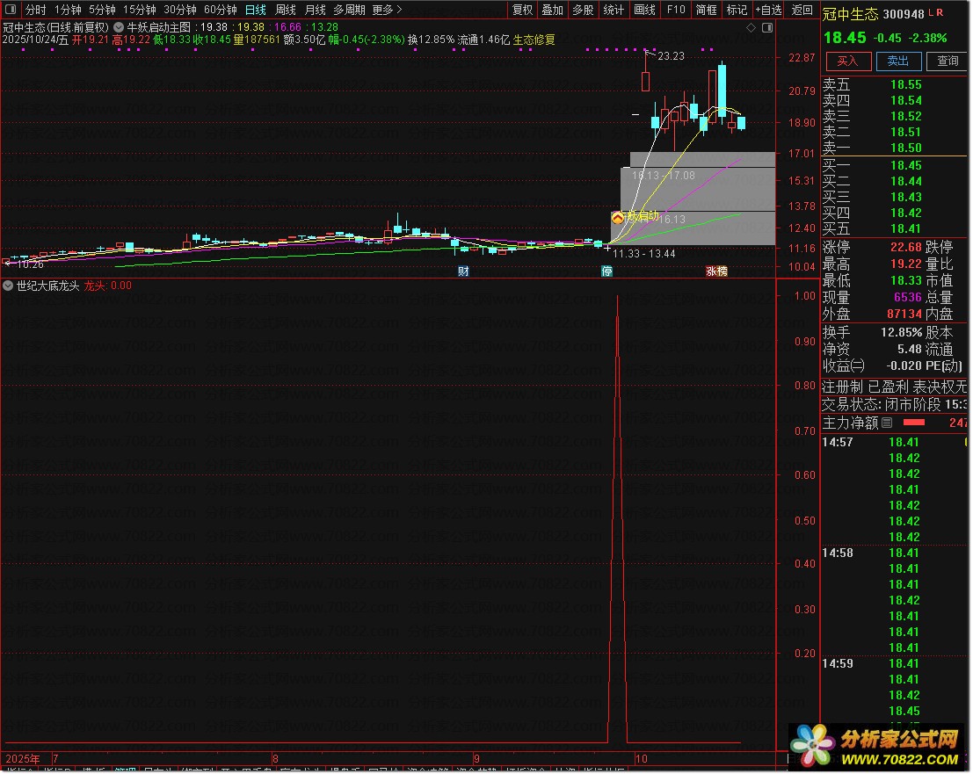Click the 现量 6536 volume value

(908, 298)
